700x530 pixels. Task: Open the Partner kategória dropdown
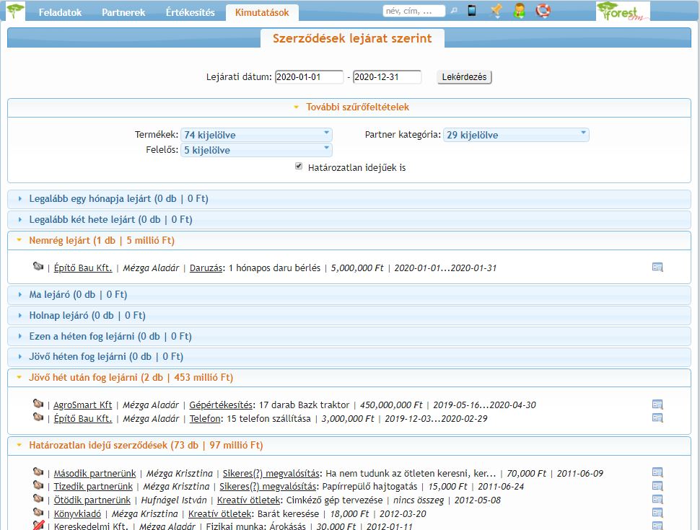point(515,135)
